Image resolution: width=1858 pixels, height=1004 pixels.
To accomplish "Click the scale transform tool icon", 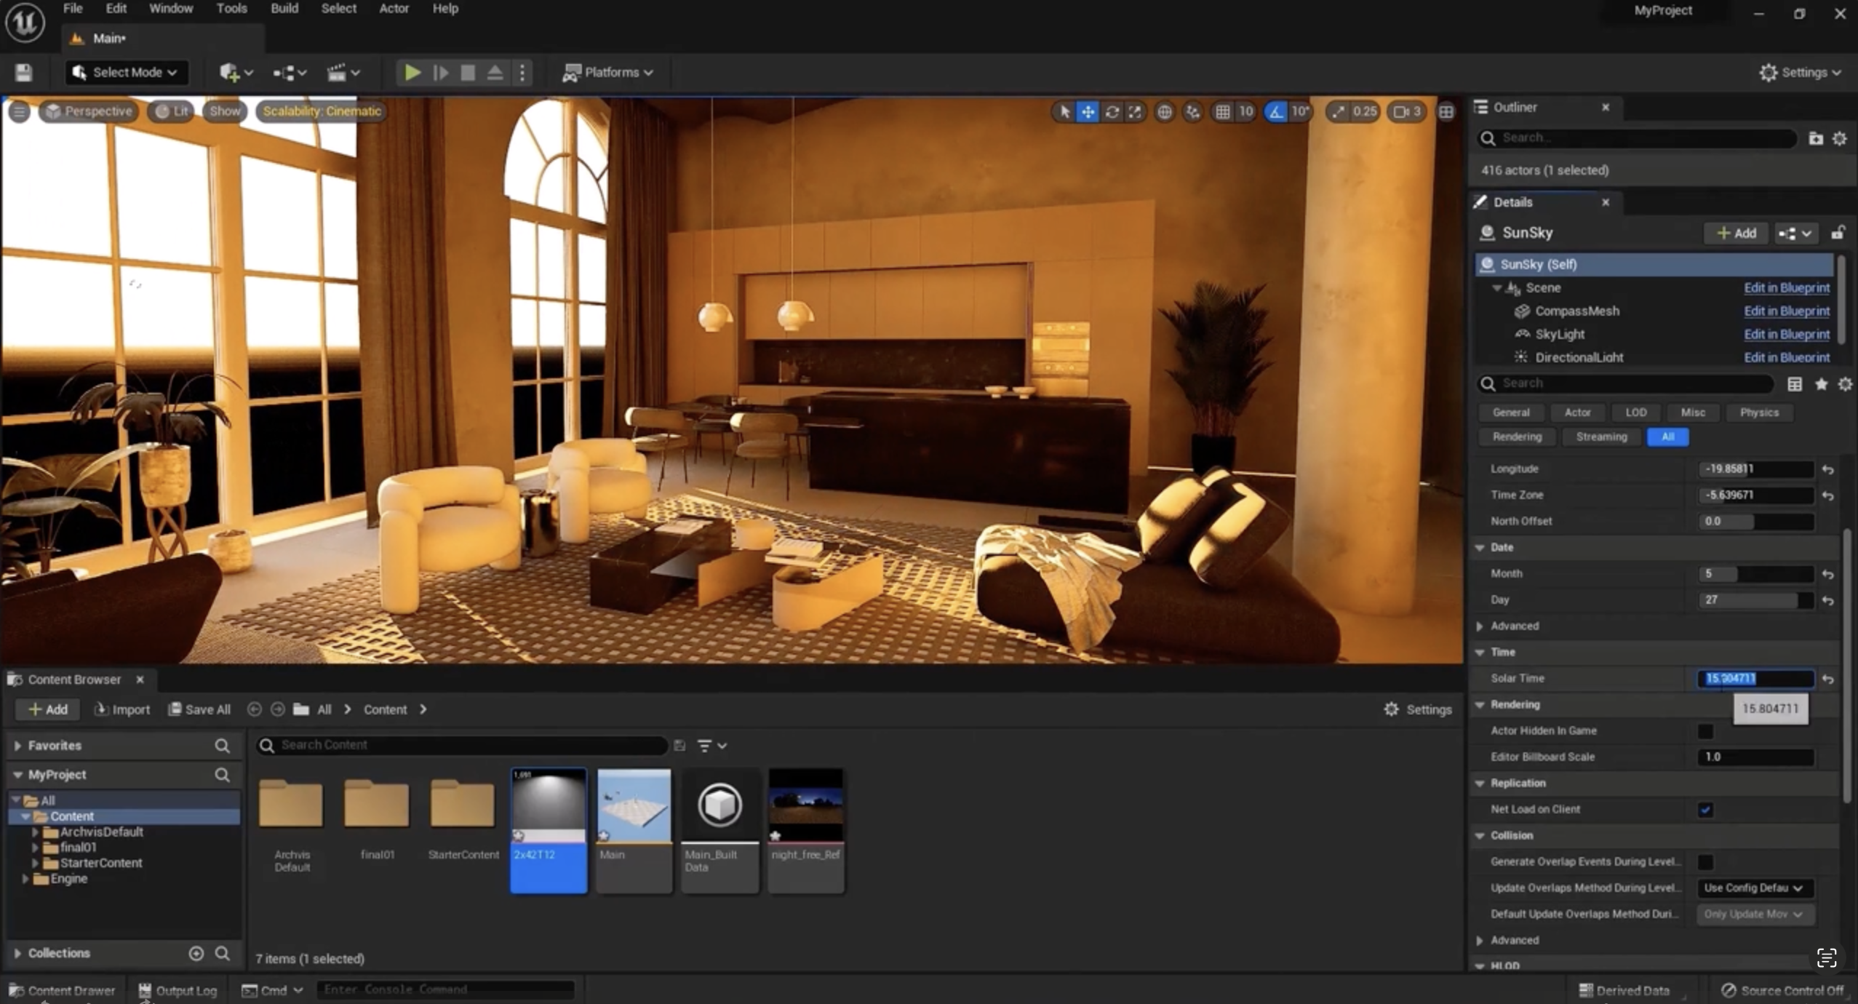I will point(1135,111).
